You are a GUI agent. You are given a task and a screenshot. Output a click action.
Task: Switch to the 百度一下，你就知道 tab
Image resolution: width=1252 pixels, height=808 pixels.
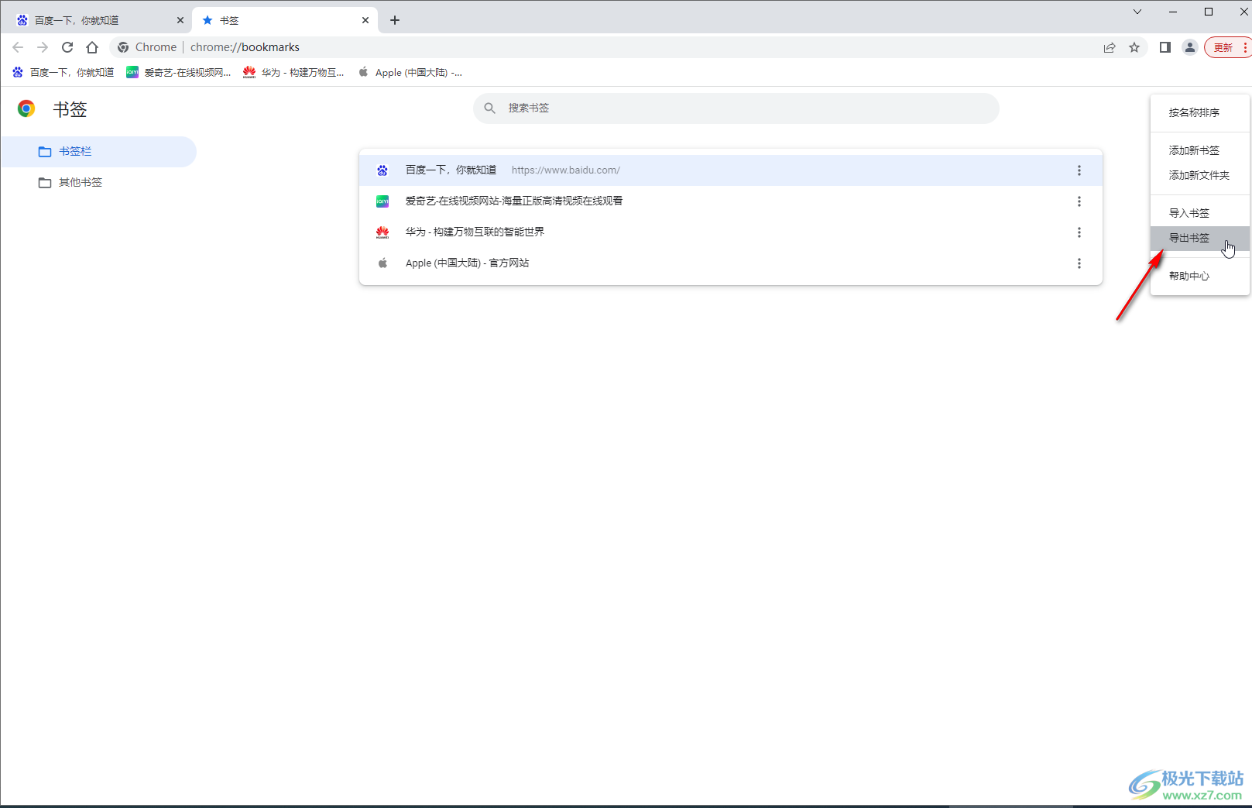pyautogui.click(x=99, y=20)
